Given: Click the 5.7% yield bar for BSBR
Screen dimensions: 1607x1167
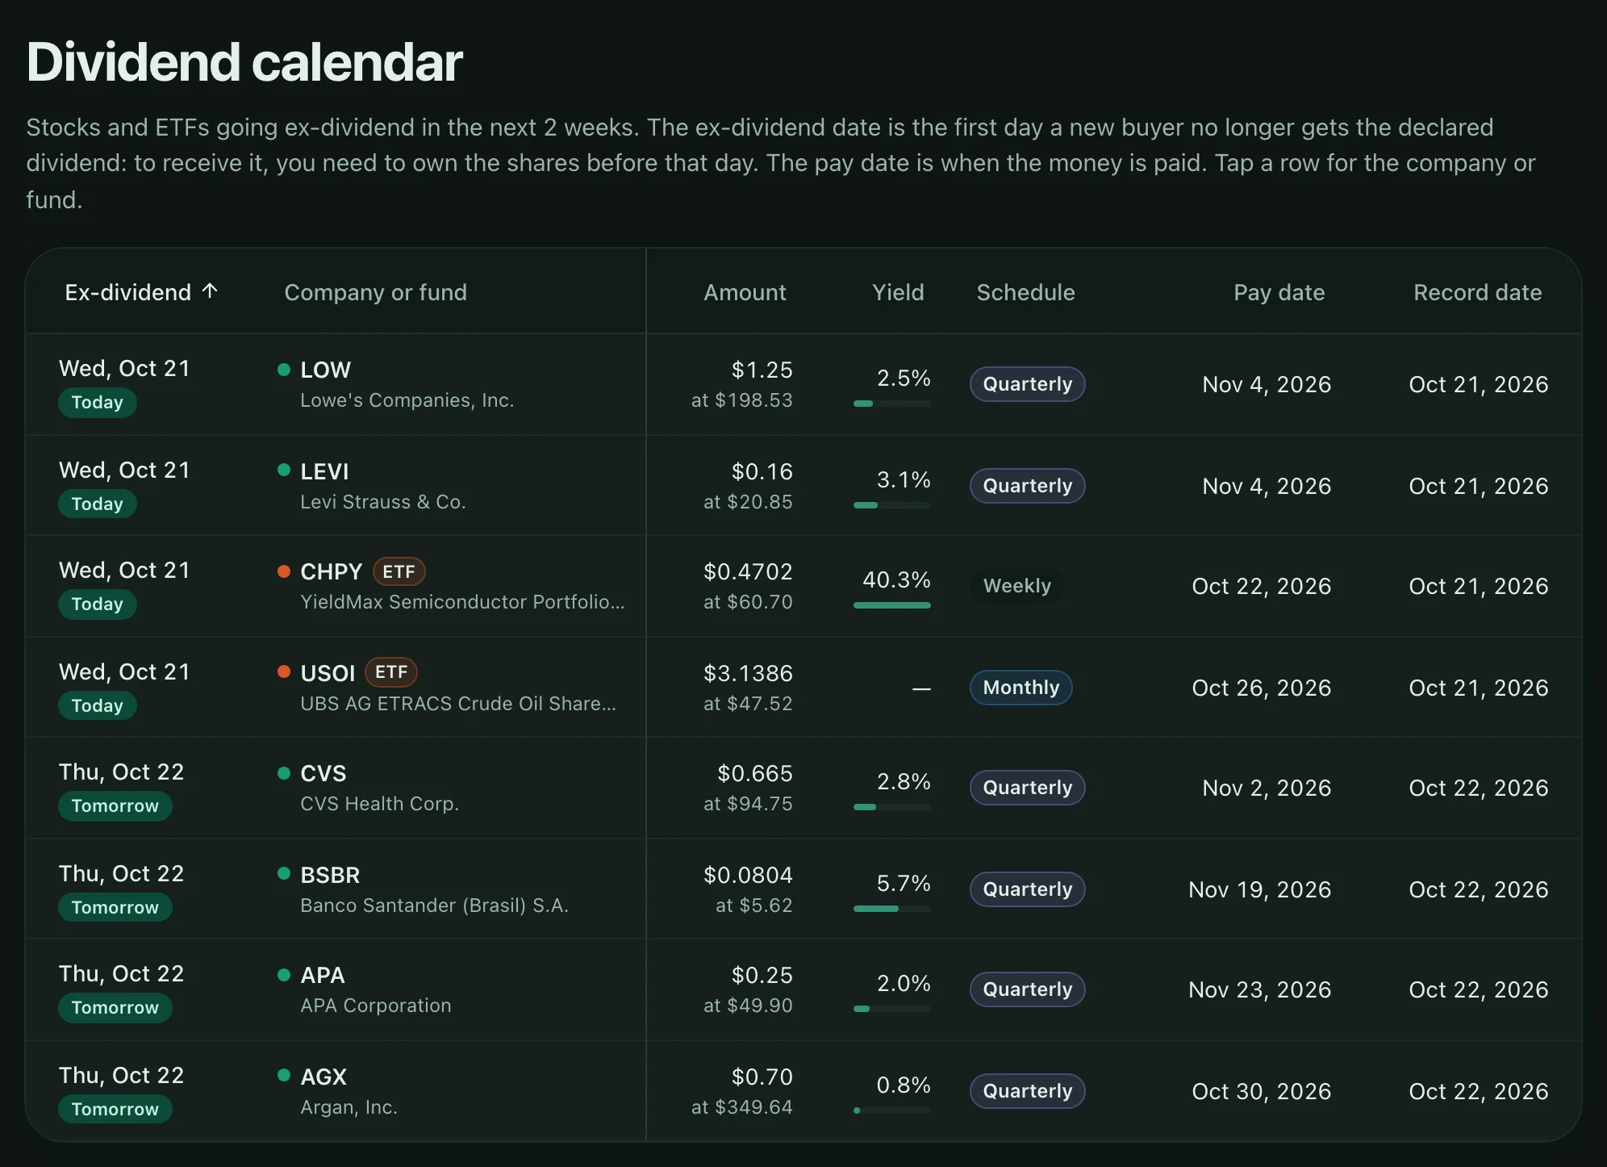Looking at the screenshot, I should pyautogui.click(x=892, y=909).
